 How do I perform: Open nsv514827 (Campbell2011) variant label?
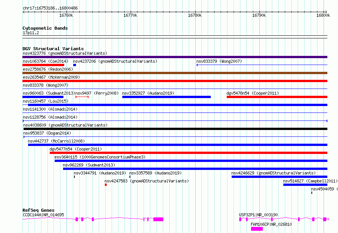310,181
